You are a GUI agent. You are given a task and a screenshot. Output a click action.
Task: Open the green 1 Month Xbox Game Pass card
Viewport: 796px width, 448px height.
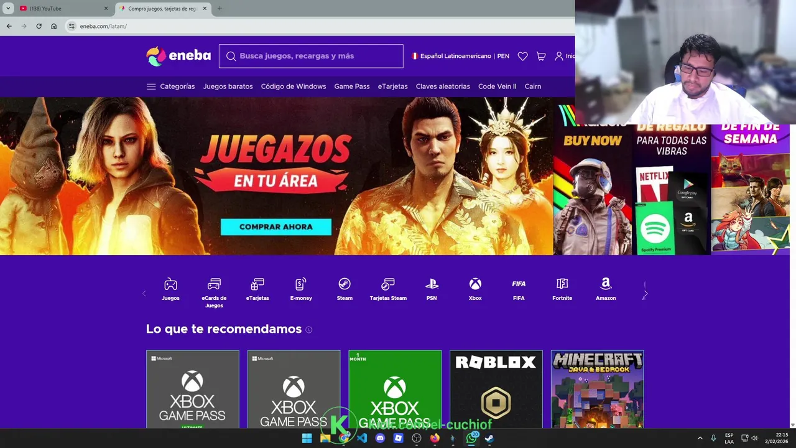click(x=395, y=390)
